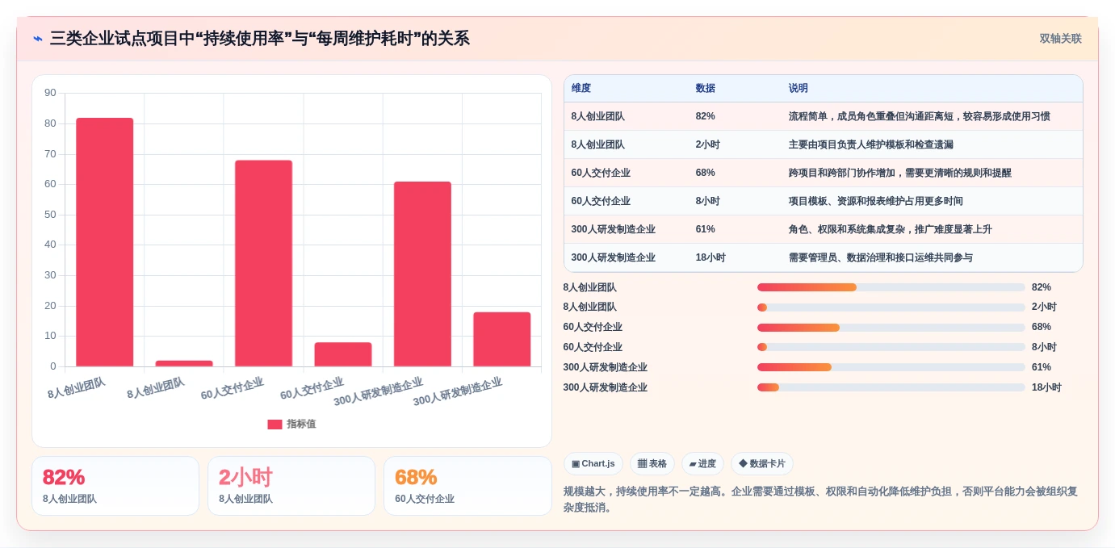The width and height of the screenshot is (1115, 548).
Task: Click 60人交付企业 in the 8小时 table row
Action: (601, 201)
